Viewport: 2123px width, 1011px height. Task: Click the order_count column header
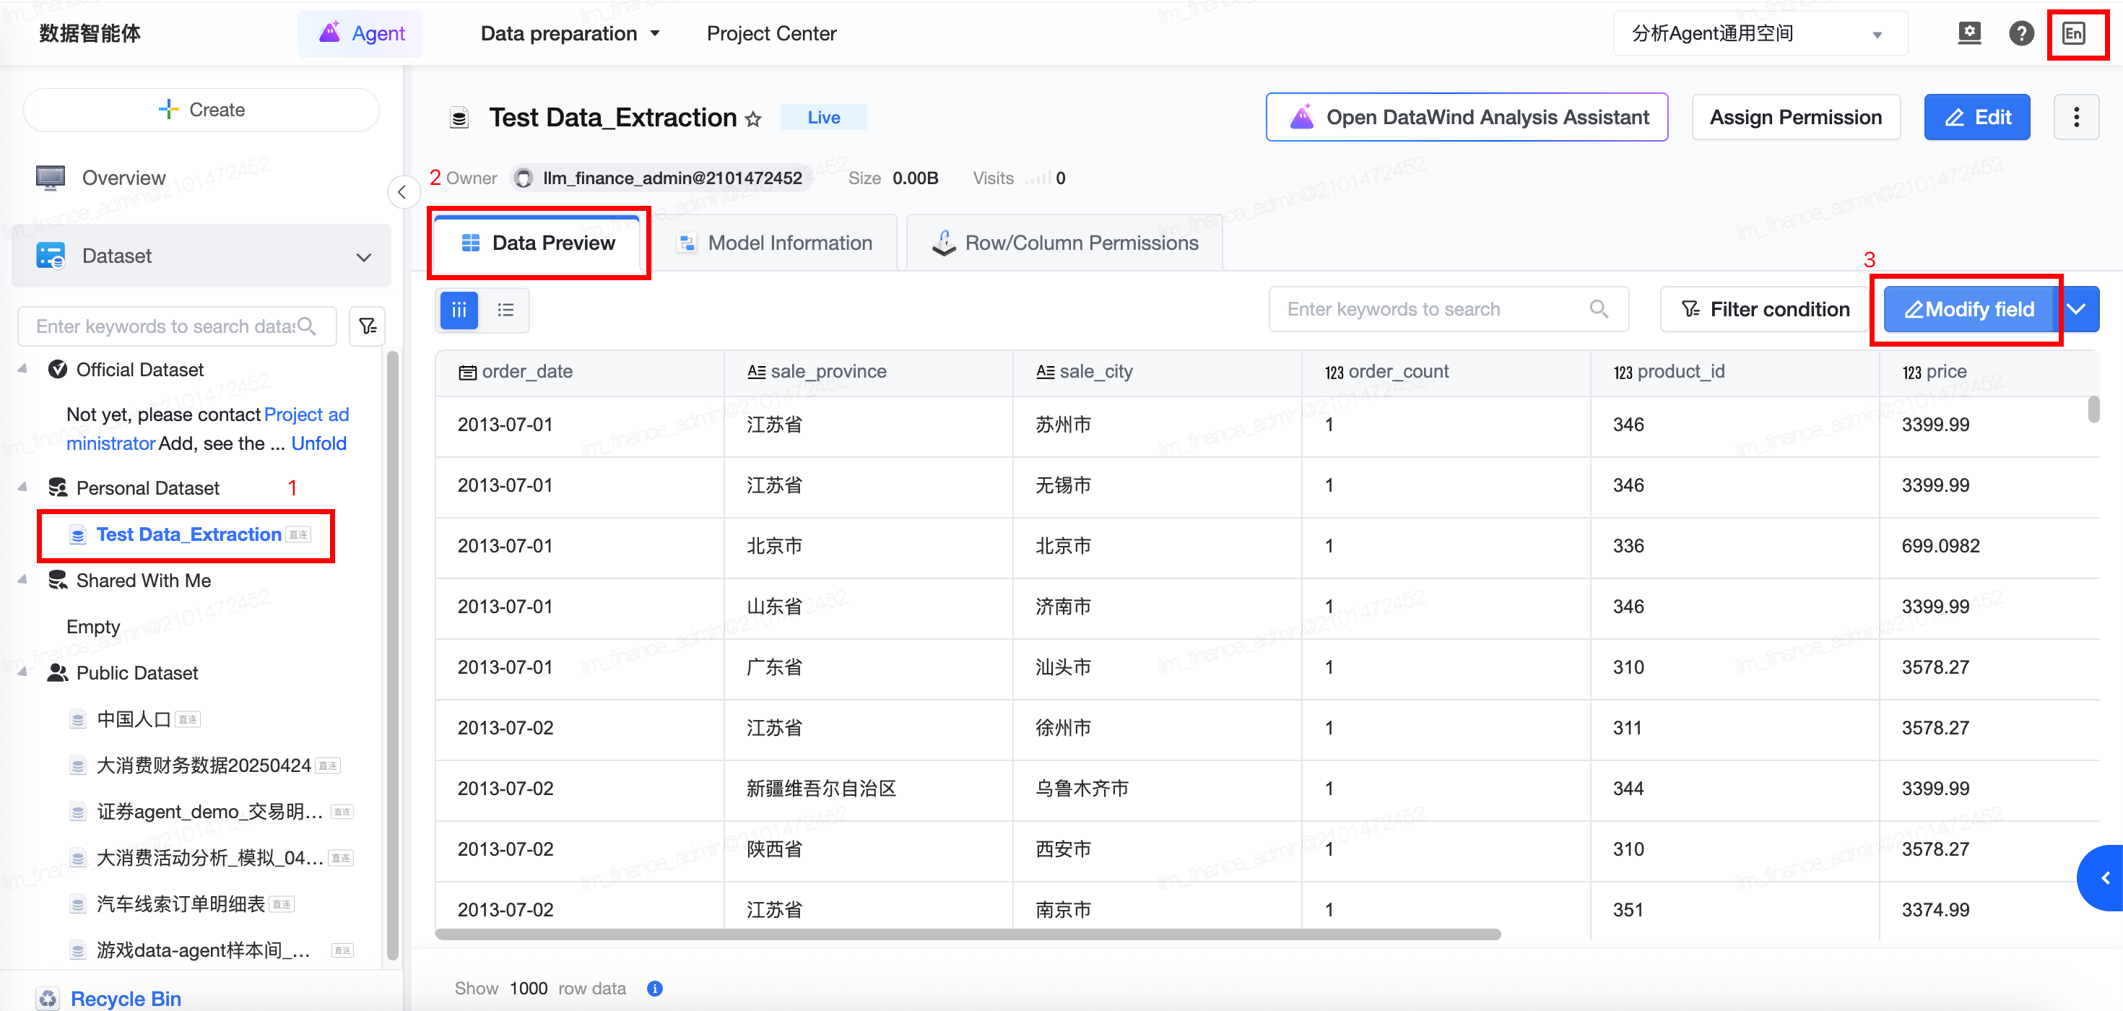point(1446,372)
